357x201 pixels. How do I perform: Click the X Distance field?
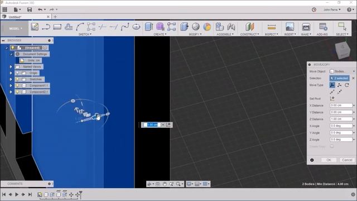341,106
